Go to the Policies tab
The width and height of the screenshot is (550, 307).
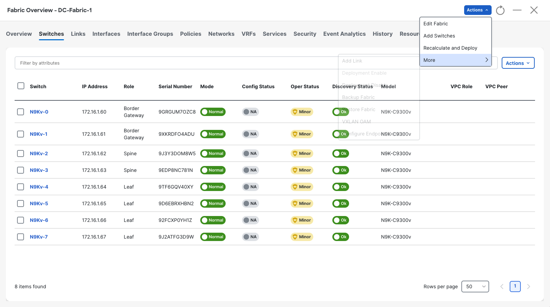191,34
